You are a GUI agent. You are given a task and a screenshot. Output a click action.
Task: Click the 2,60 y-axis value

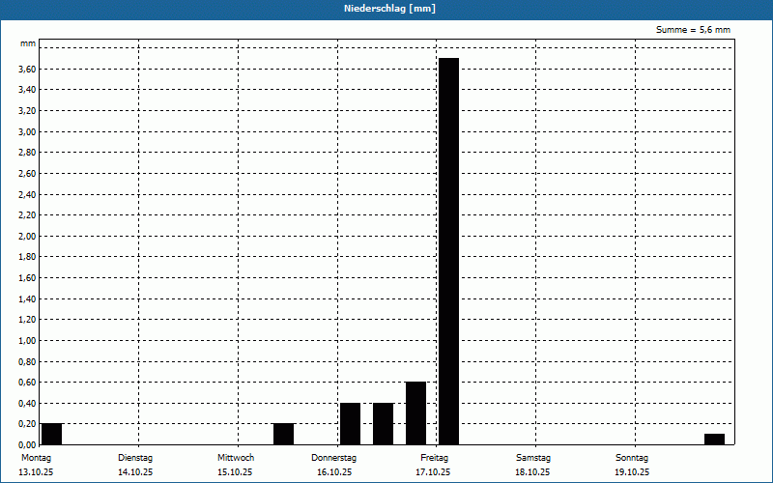tap(27, 174)
